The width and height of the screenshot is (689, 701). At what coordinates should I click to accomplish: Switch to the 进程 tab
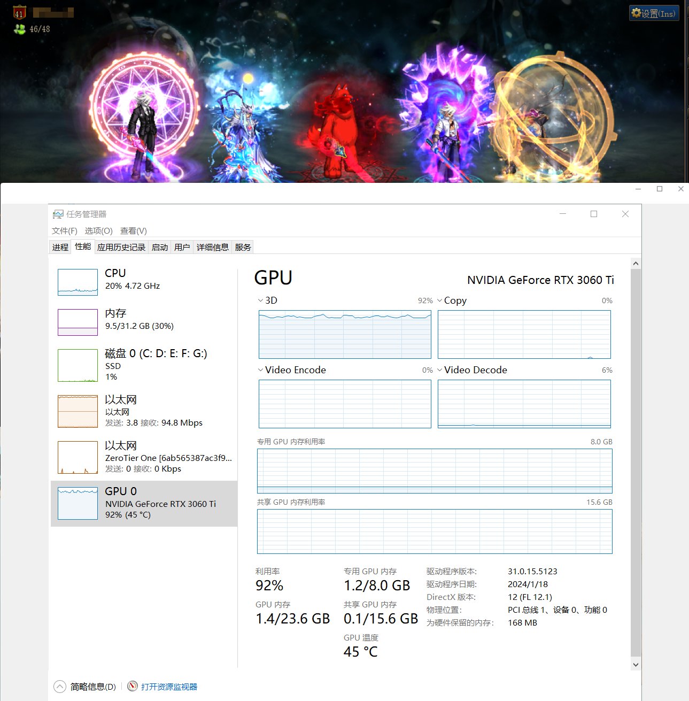coord(60,247)
